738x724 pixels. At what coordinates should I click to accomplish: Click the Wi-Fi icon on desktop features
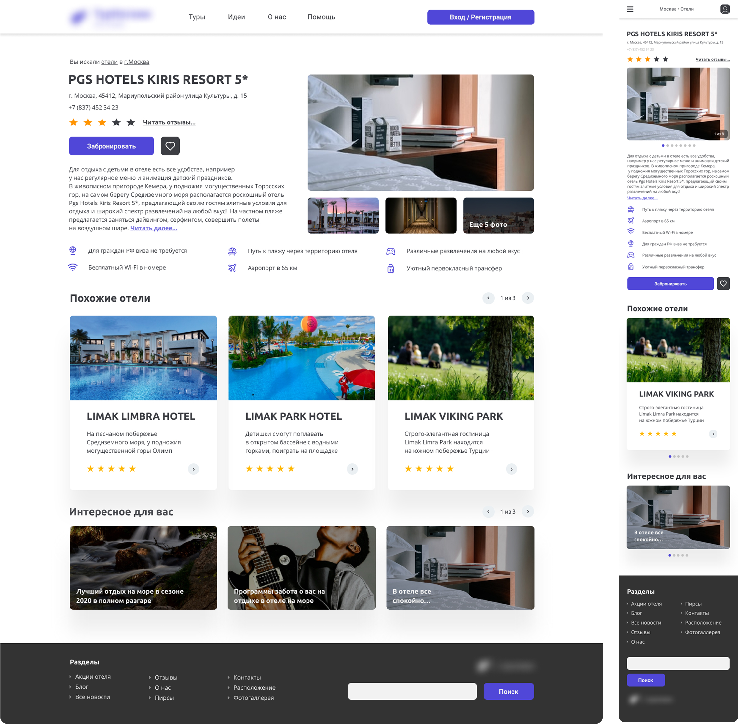(73, 267)
